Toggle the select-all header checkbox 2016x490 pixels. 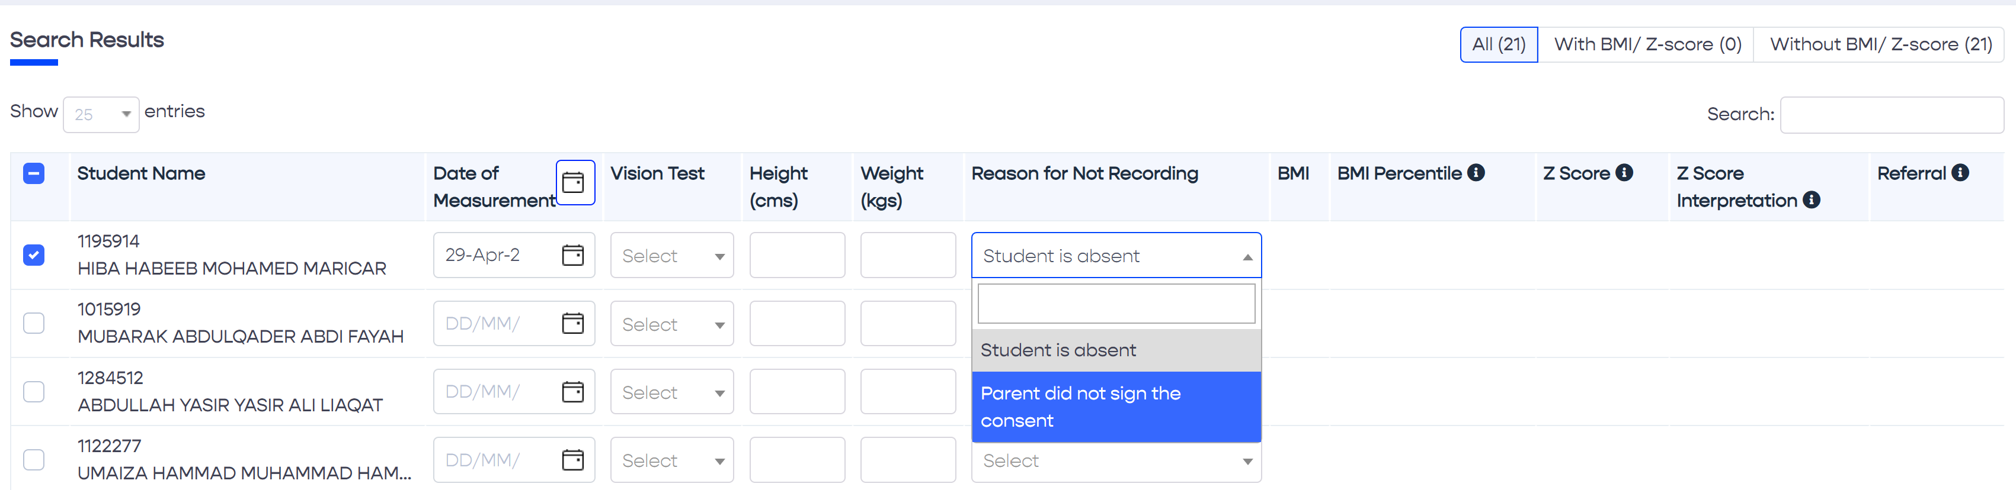pos(34,173)
